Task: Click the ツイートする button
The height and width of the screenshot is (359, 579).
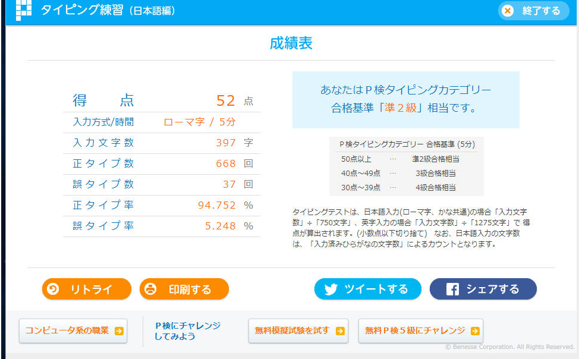Action: pyautogui.click(x=368, y=289)
